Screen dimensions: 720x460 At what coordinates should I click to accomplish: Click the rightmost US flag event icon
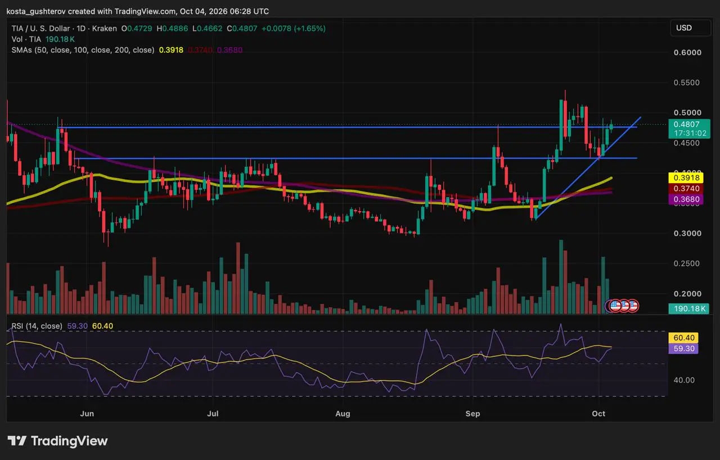coord(633,306)
